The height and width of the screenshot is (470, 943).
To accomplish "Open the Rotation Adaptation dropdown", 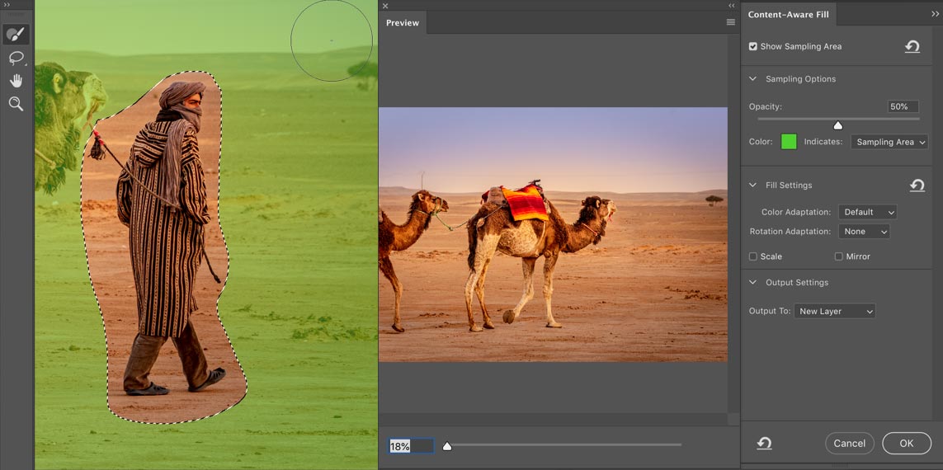I will click(x=864, y=232).
